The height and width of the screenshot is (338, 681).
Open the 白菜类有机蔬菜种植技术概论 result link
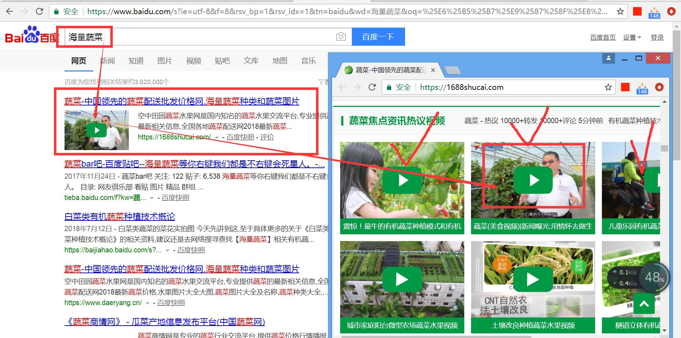click(x=120, y=217)
